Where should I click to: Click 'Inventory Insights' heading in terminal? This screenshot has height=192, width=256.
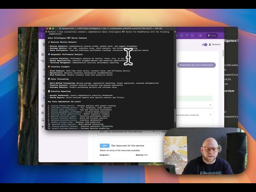coord(60,67)
